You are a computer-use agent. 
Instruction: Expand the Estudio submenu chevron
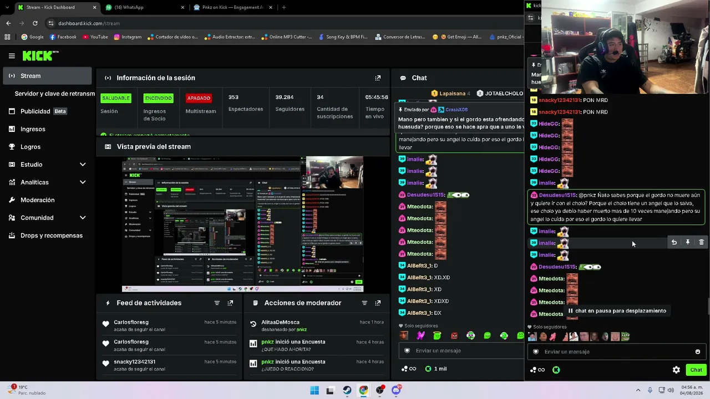83,165
